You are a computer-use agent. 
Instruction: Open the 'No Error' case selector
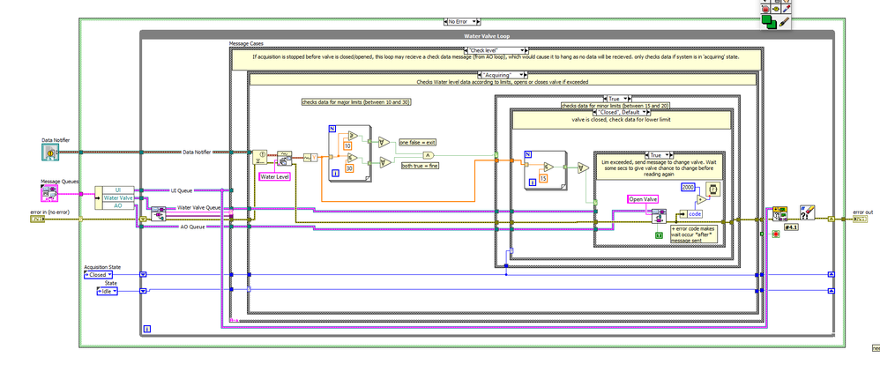click(462, 21)
